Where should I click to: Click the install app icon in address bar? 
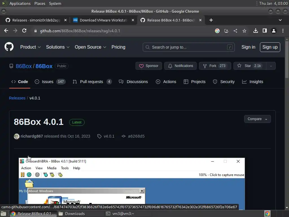pyautogui.click(x=226, y=31)
